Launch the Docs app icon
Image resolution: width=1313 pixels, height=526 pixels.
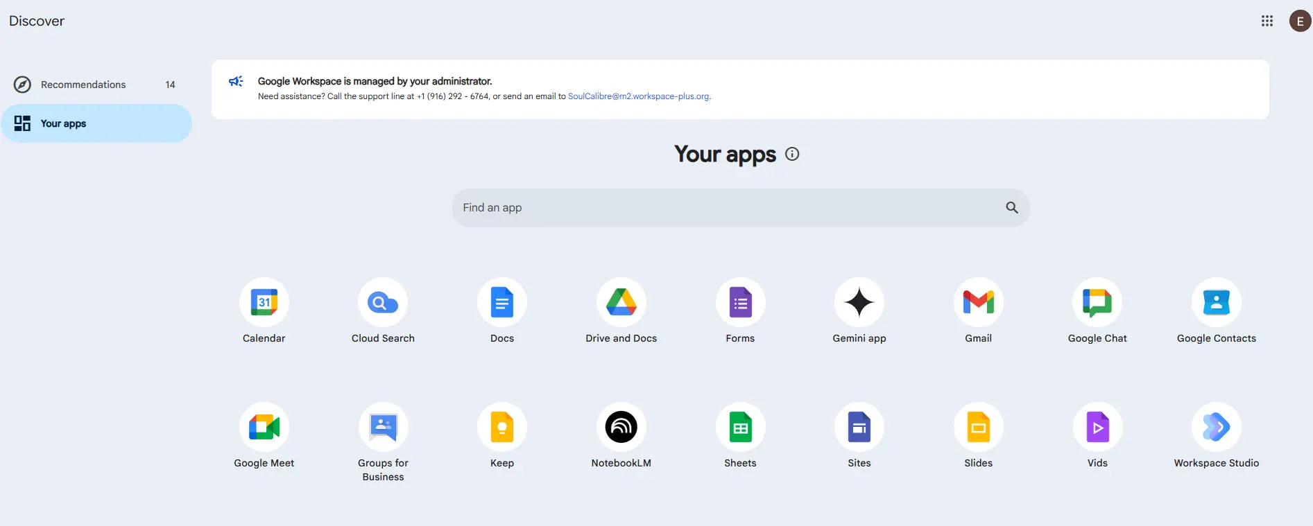tap(502, 302)
